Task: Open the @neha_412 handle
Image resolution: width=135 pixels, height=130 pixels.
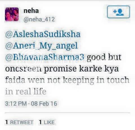Action: point(39,19)
